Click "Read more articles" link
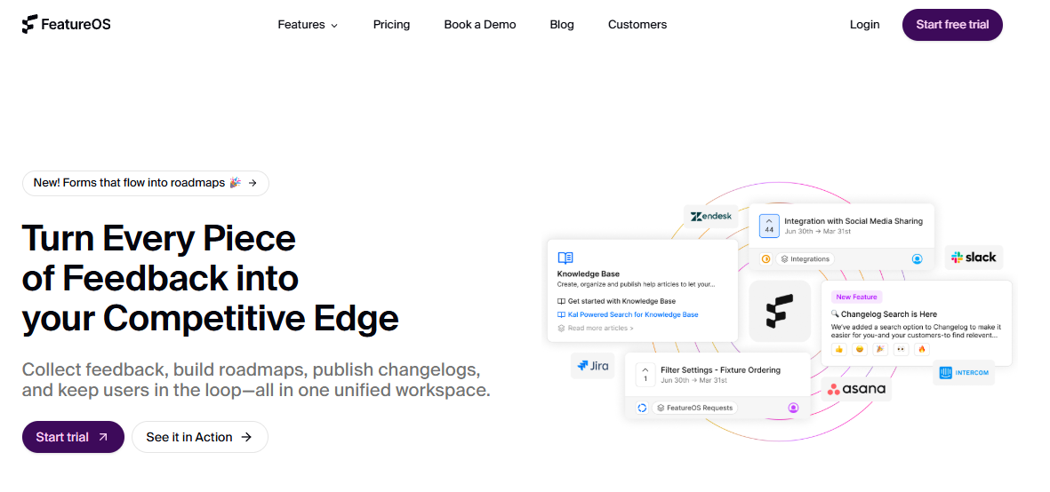 pos(596,329)
